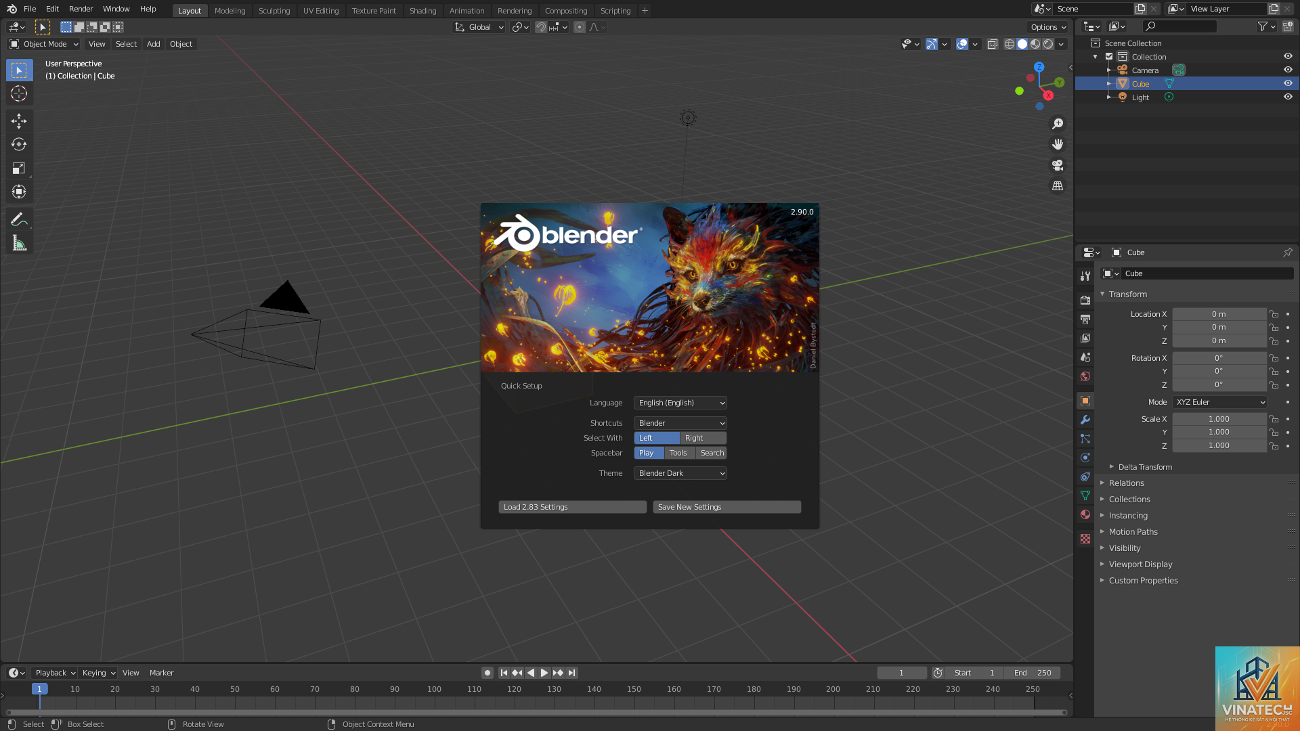Toggle camera view icon in viewport
1300x731 pixels.
click(1058, 165)
